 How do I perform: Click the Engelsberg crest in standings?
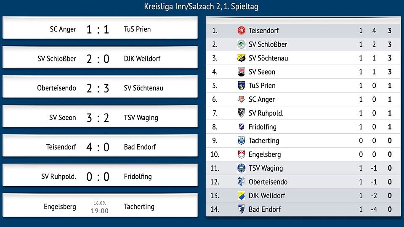[241, 154]
